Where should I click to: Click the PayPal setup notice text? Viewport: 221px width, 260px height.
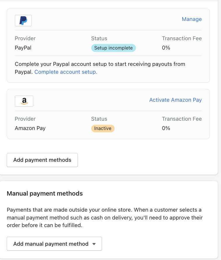[x=100, y=68]
